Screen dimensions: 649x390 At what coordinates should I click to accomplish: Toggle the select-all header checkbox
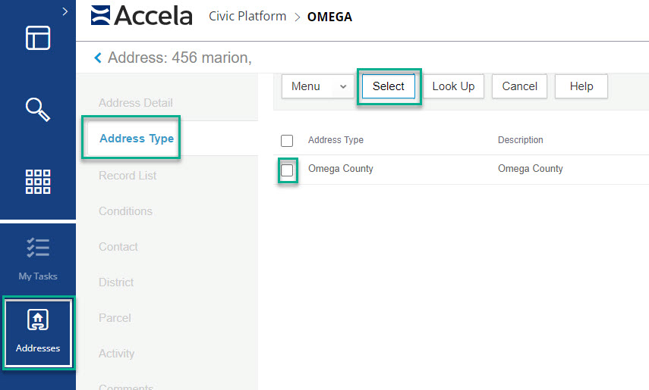click(287, 141)
